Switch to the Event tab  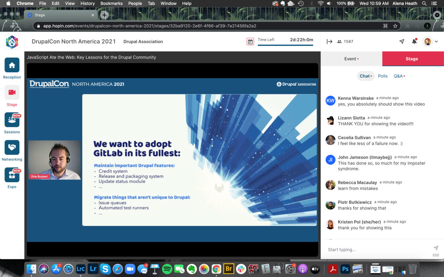(351, 59)
